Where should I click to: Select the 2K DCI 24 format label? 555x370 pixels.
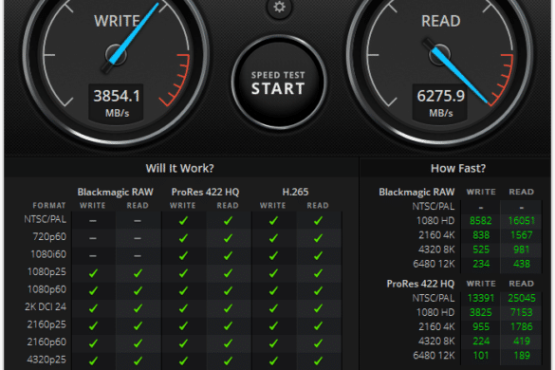tap(46, 306)
